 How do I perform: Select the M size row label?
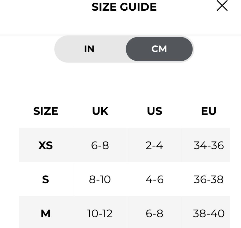46,213
